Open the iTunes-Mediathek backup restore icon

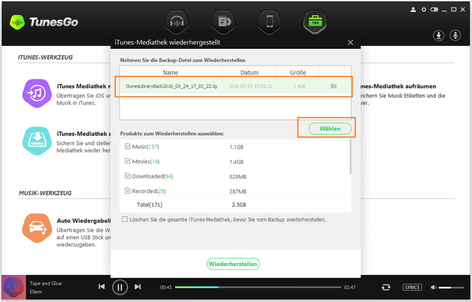coord(37,141)
